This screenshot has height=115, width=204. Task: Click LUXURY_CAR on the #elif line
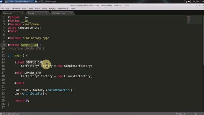(x=33, y=73)
